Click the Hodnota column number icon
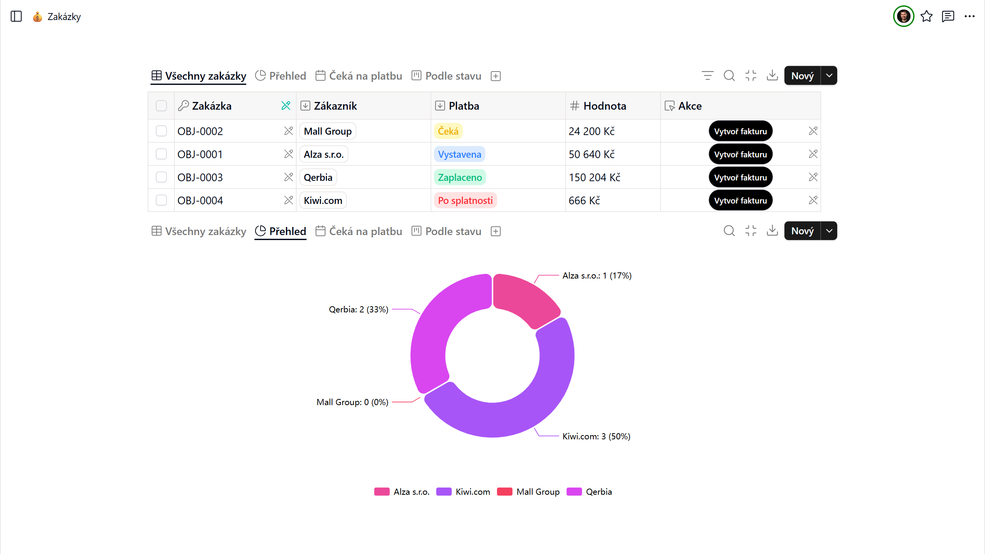This screenshot has height=554, width=985. (x=574, y=105)
